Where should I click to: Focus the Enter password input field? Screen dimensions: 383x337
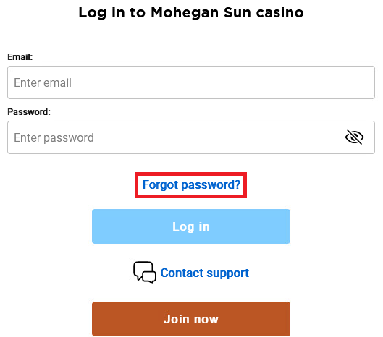pos(191,137)
